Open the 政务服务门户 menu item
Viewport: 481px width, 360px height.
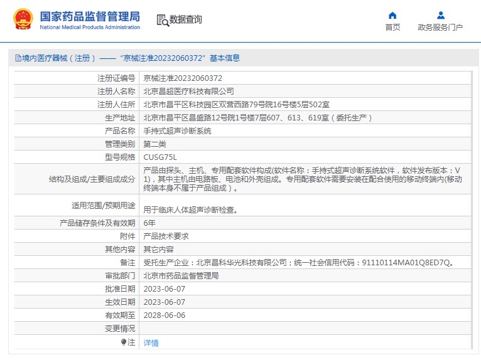coord(440,27)
